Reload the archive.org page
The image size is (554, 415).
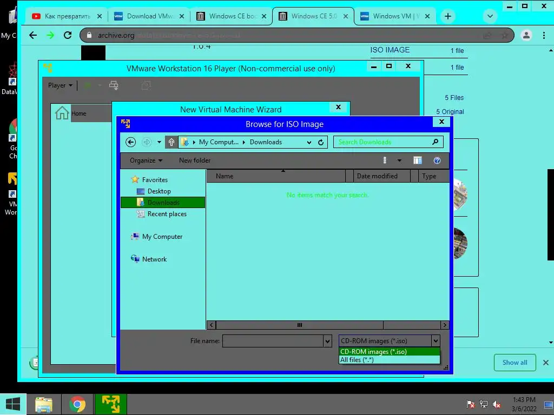click(x=68, y=35)
